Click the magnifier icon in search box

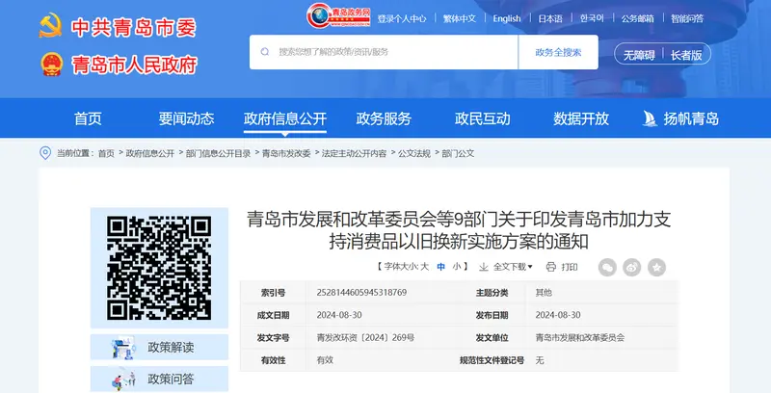[x=264, y=52]
